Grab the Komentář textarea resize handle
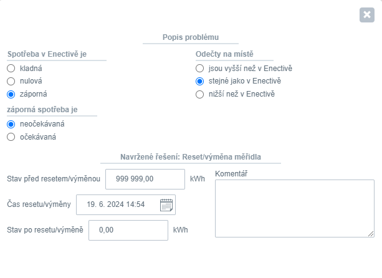The height and width of the screenshot is (278, 382). click(371, 234)
